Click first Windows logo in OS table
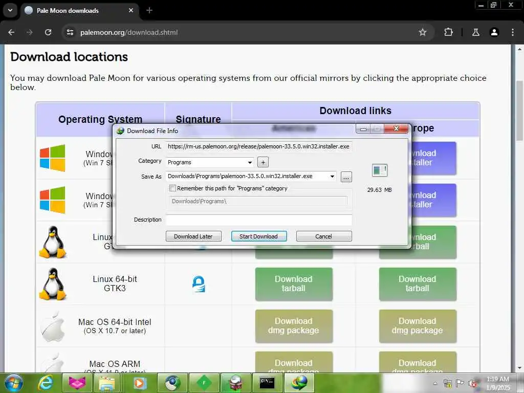Viewport: 524px width, 393px height. pyautogui.click(x=53, y=158)
